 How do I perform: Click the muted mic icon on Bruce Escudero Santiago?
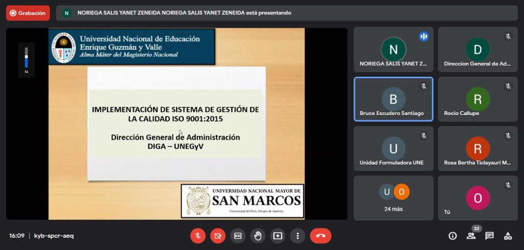[424, 86]
